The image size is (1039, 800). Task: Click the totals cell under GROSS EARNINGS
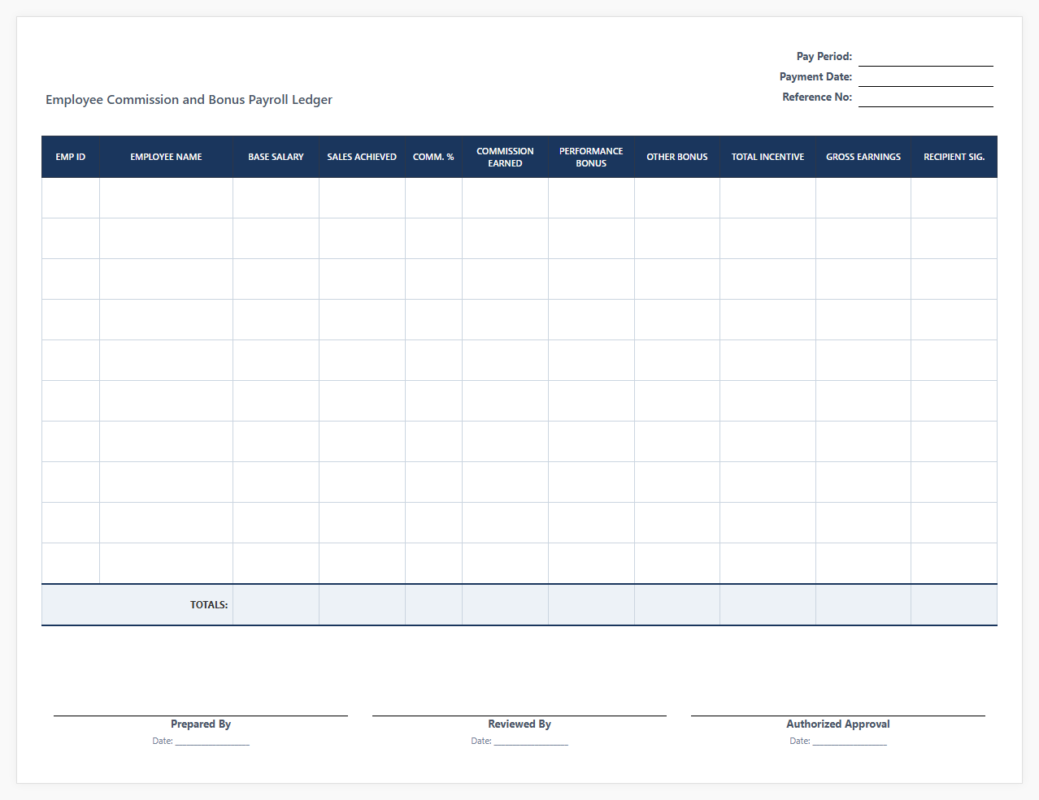coord(863,605)
